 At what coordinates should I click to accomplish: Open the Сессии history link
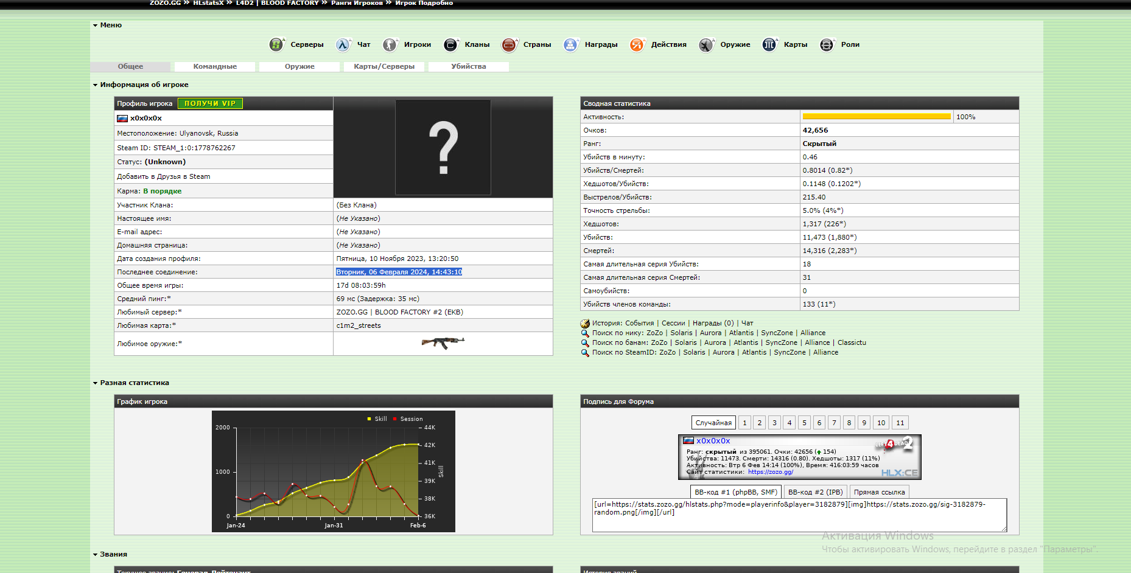[673, 323]
